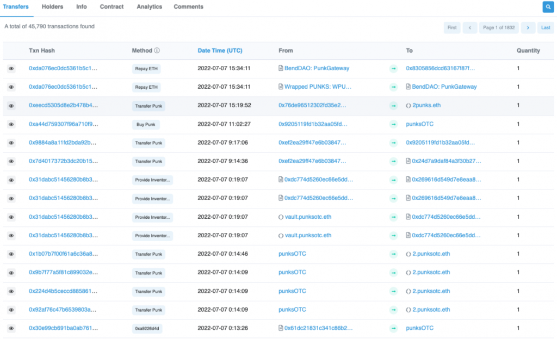Open the punksOTC recipient link in Buy Punk row
The height and width of the screenshot is (339, 557).
coord(419,124)
